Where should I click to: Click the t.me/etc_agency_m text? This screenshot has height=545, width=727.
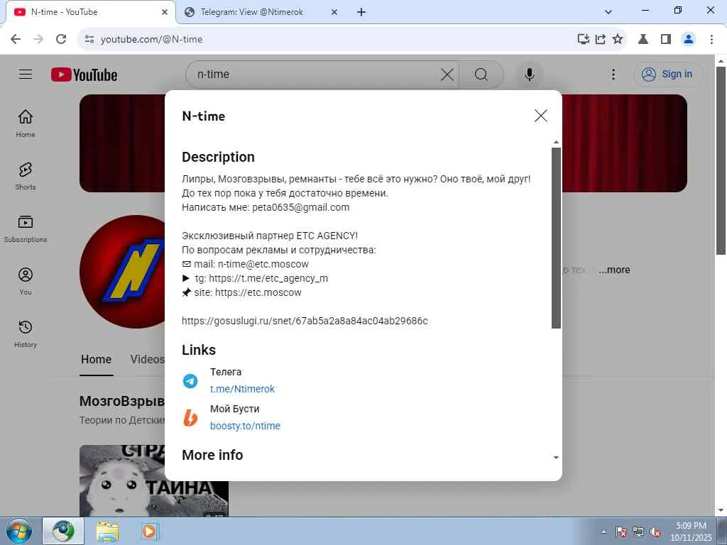(x=268, y=278)
